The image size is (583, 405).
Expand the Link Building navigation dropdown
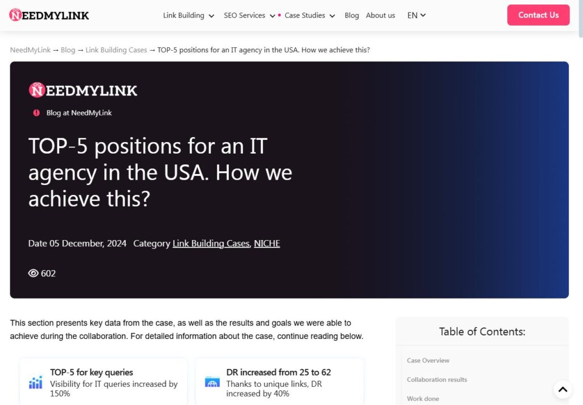point(188,15)
